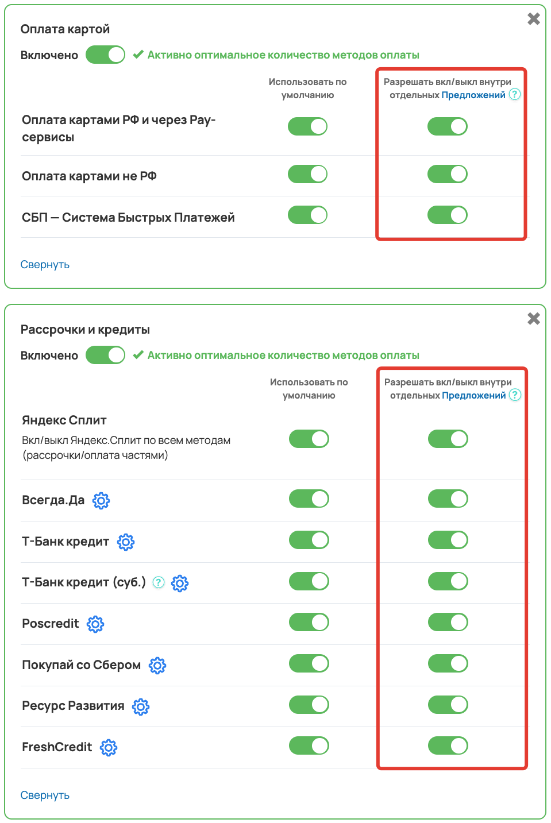Screen dimensions: 551x823
Task: Toggle СБП default use switch
Action: [x=307, y=215]
